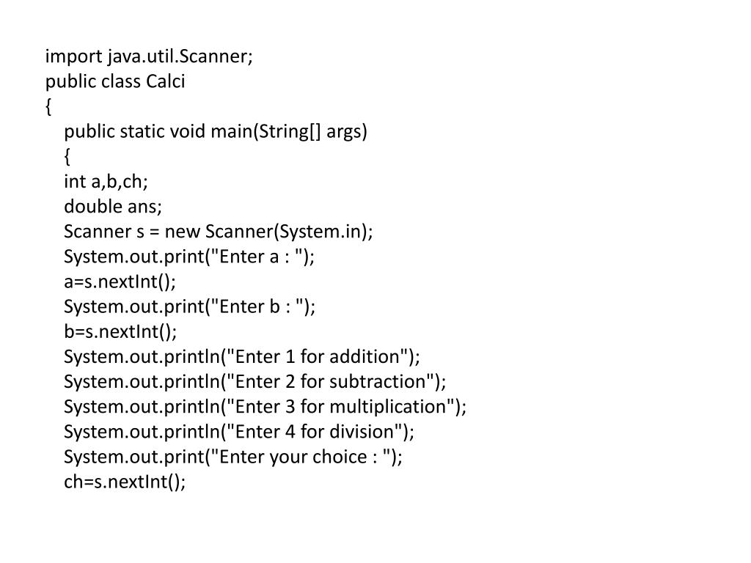Click the Enter b print statement
Viewport: 751px width, 563px height.
click(190, 306)
